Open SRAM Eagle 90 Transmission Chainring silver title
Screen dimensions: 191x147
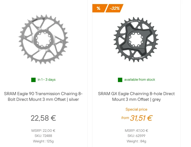[43, 96]
